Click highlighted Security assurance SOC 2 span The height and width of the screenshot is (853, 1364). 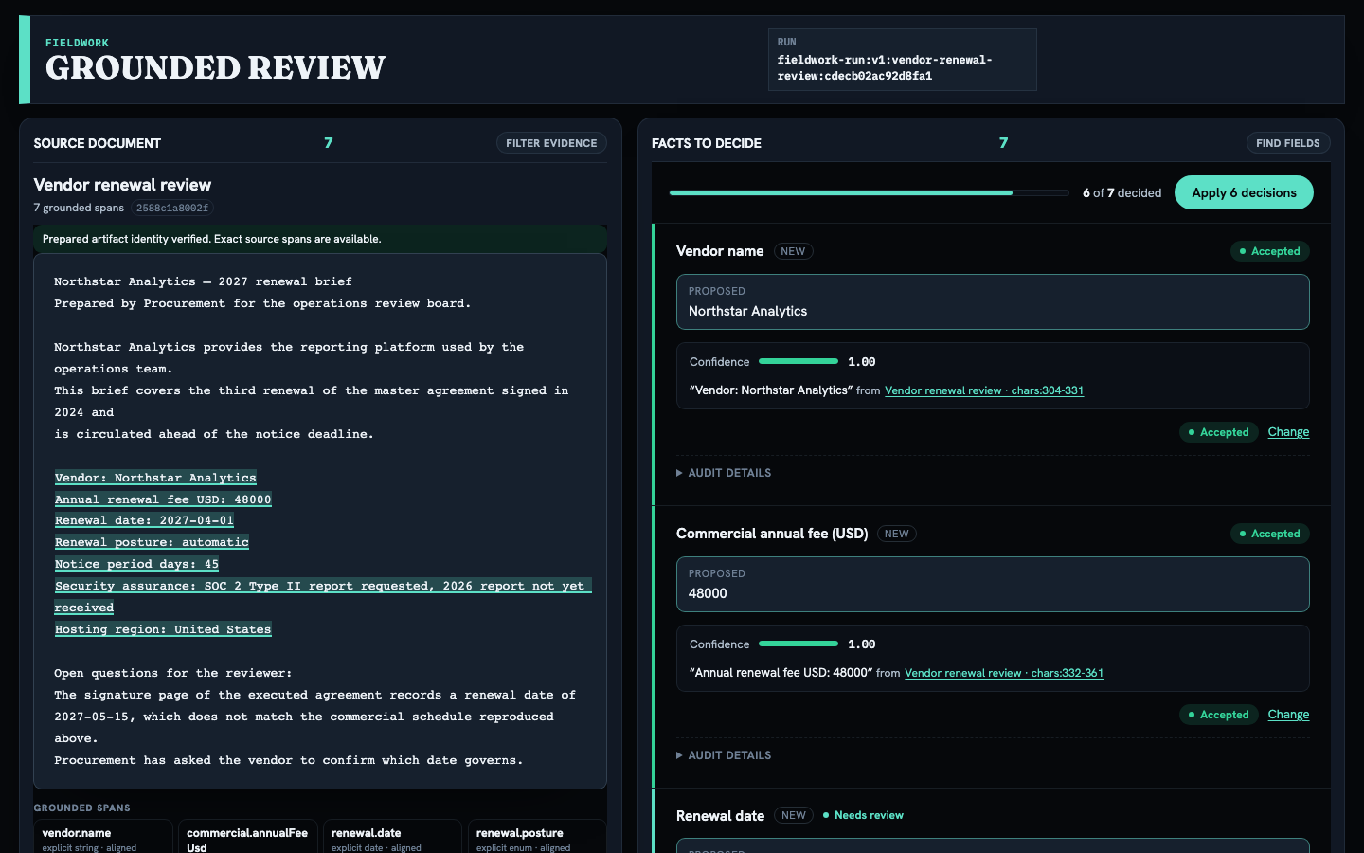tap(322, 596)
